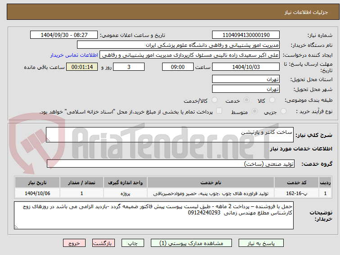This screenshot has width=340, height=255.
Task: Click the request creator name field
Action: click(x=190, y=55)
